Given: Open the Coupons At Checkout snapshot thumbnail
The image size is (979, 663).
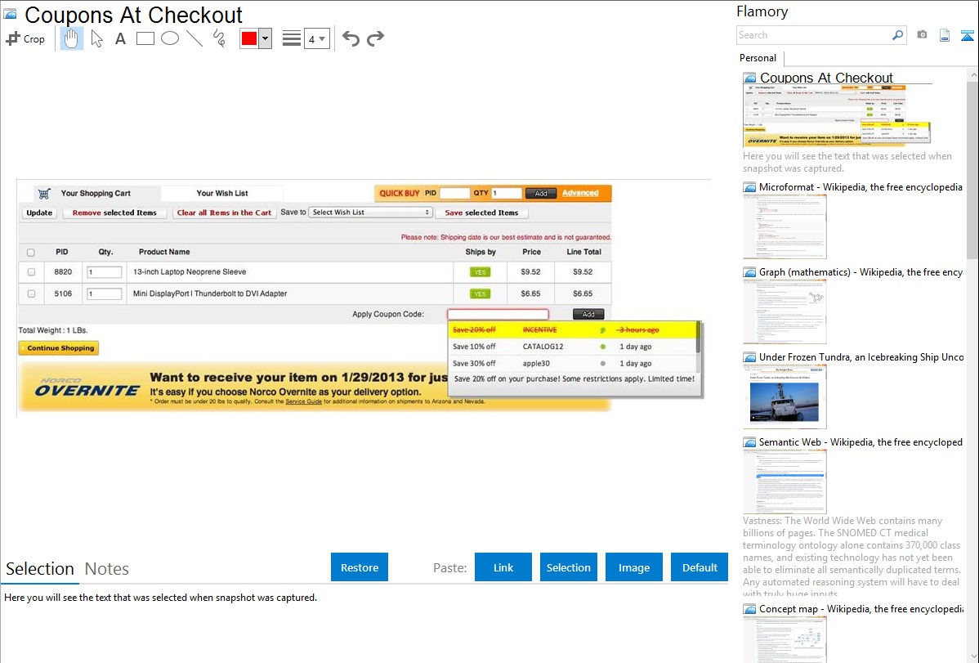Looking at the screenshot, I should click(x=837, y=115).
